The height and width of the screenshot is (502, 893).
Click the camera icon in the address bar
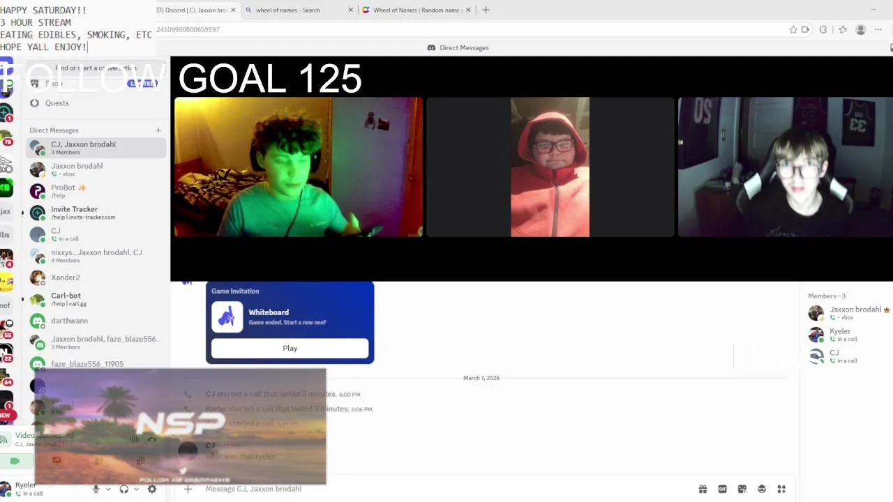coord(805,29)
